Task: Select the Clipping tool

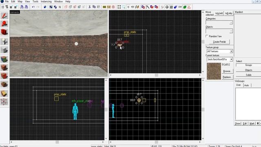Action: point(4,94)
